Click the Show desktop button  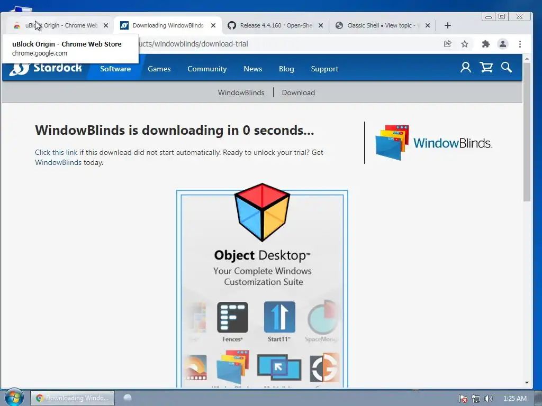538,398
